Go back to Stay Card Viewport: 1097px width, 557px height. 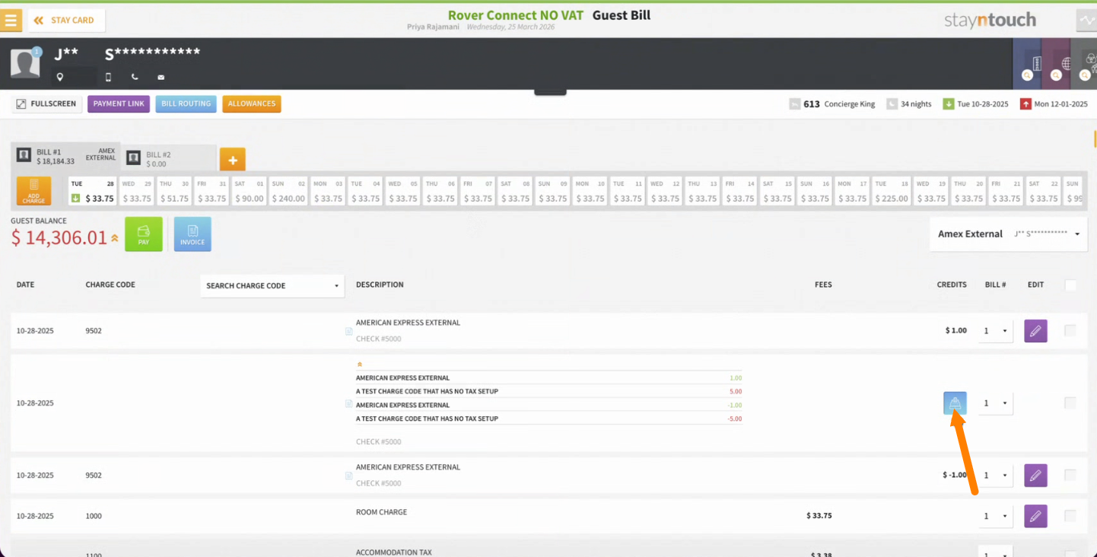(66, 21)
